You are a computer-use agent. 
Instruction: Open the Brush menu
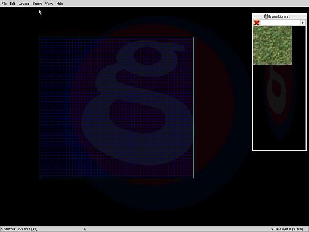(37, 4)
